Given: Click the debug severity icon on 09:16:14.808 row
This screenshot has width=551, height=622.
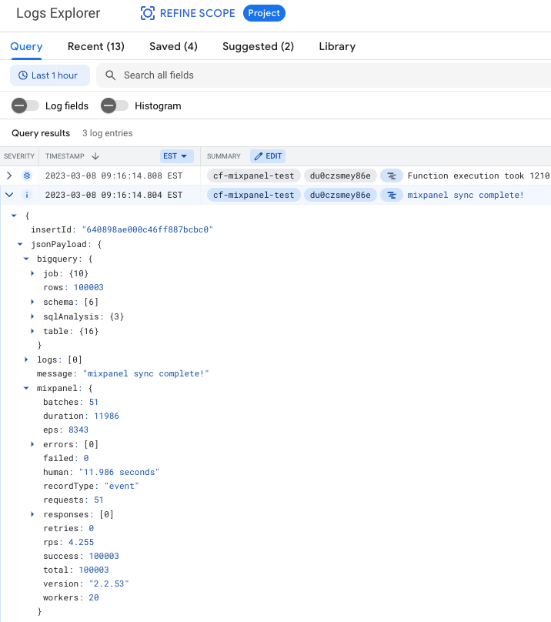Looking at the screenshot, I should pyautogui.click(x=27, y=176).
